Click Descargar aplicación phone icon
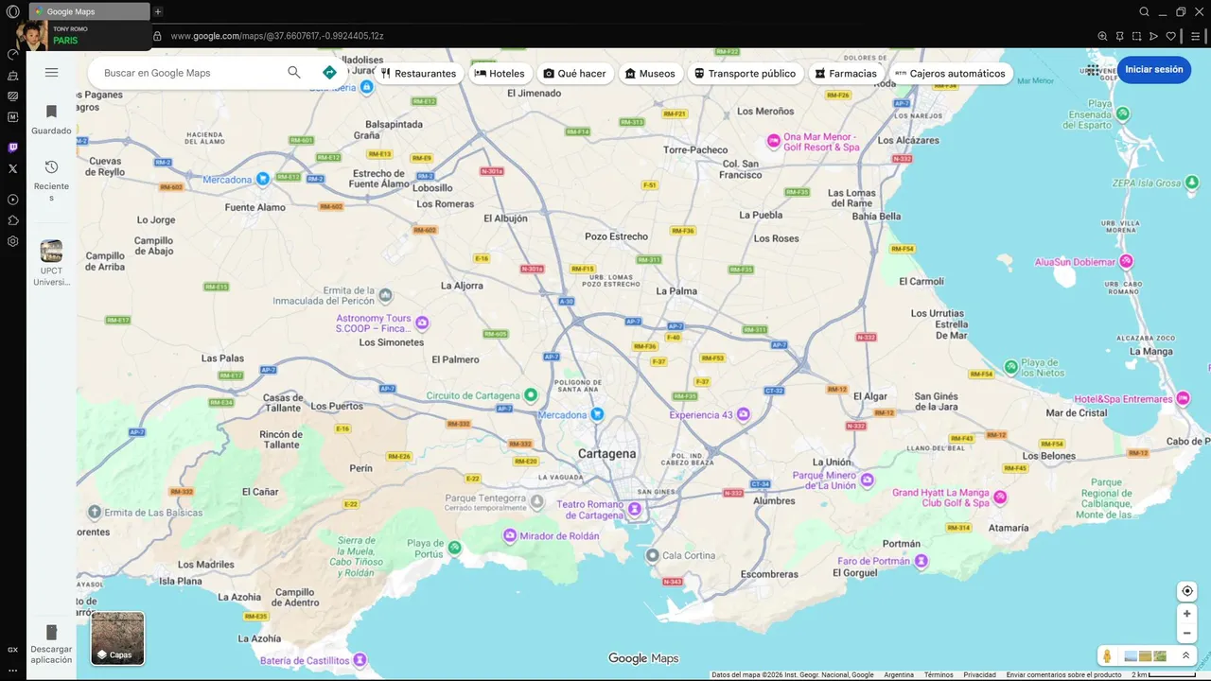1211x681 pixels. [51, 633]
